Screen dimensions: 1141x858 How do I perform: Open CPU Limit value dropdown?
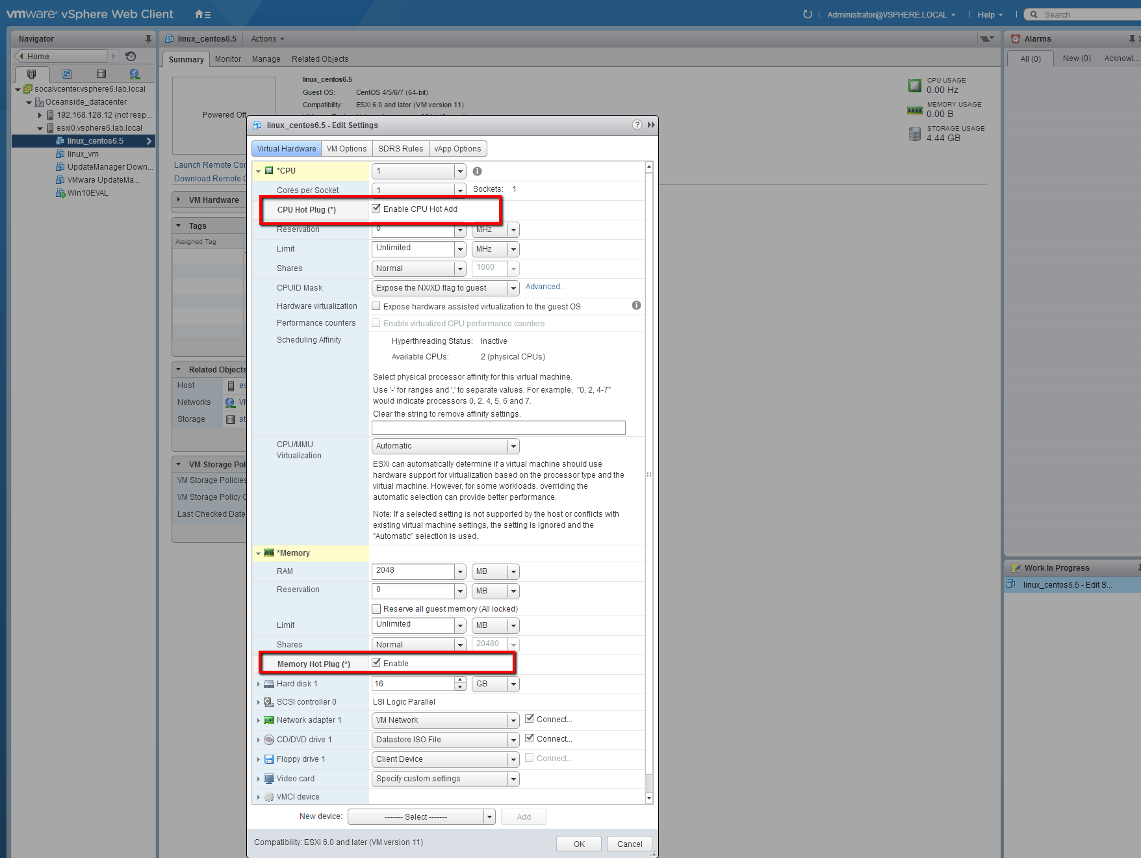[460, 249]
